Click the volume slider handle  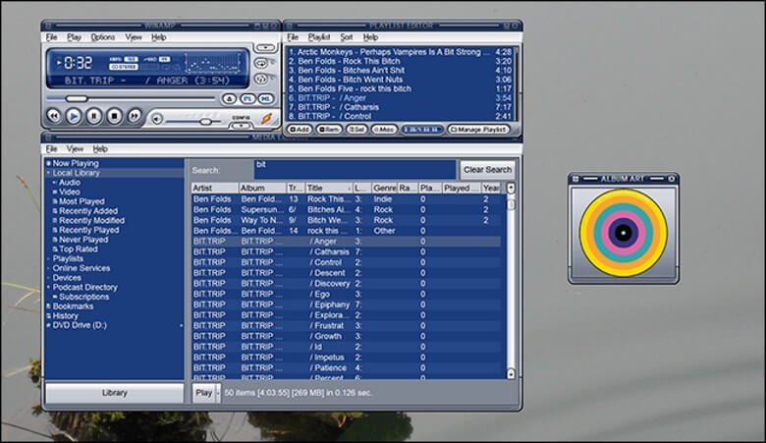coord(205,121)
